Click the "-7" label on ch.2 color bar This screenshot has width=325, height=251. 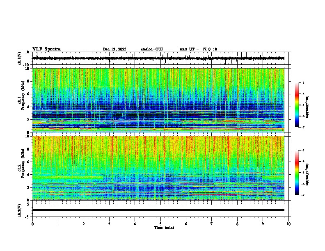click(302, 195)
